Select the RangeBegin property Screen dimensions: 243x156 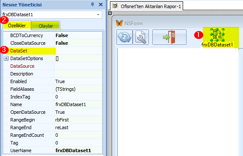23,120
